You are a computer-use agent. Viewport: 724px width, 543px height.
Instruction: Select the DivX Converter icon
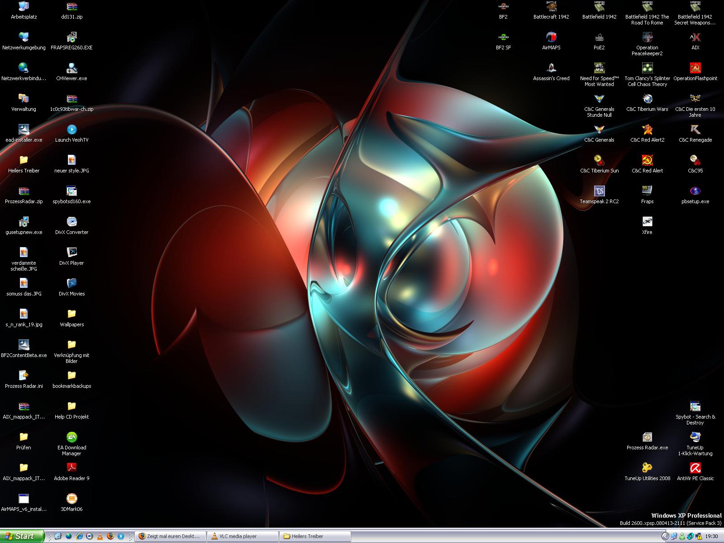(x=71, y=222)
